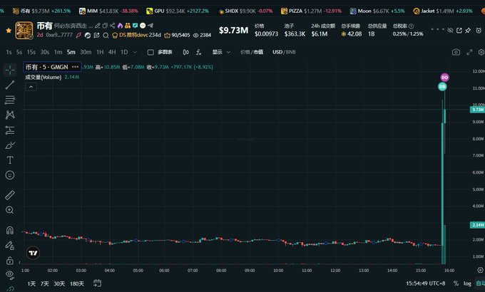
Task: Select the ruler measure tool
Action: pos(10,195)
